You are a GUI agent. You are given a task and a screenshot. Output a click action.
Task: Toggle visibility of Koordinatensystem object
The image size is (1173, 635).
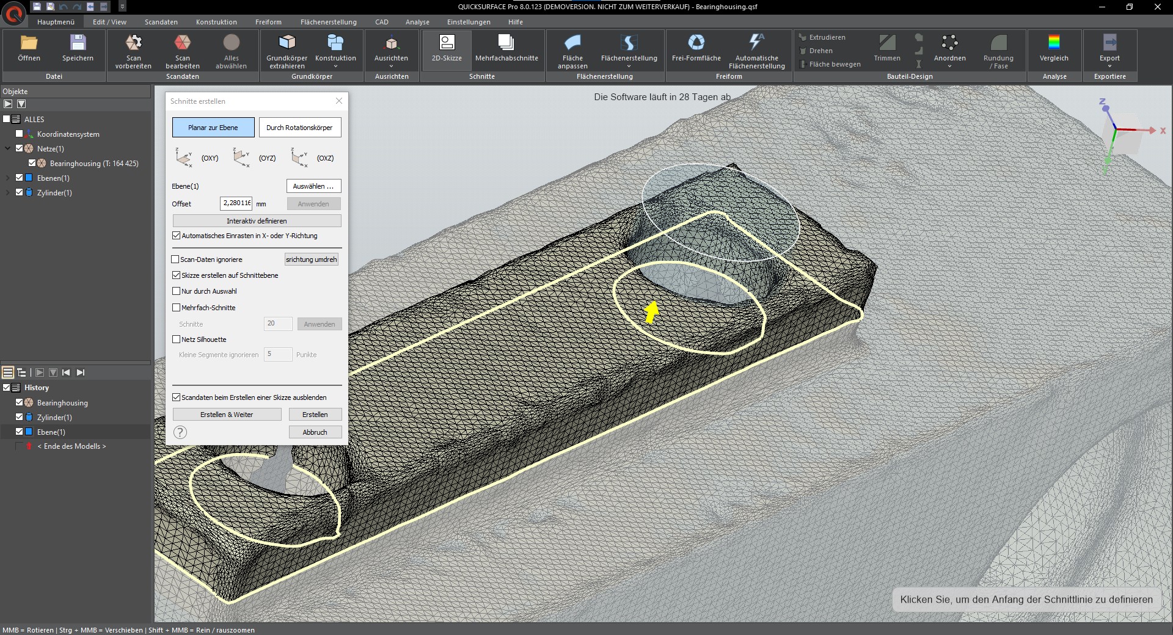pos(19,134)
